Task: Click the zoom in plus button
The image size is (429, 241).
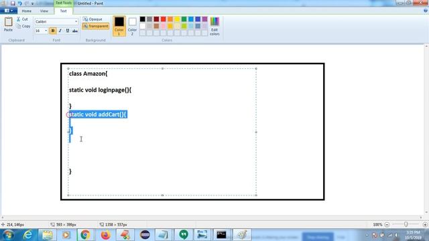Action: 425,225
